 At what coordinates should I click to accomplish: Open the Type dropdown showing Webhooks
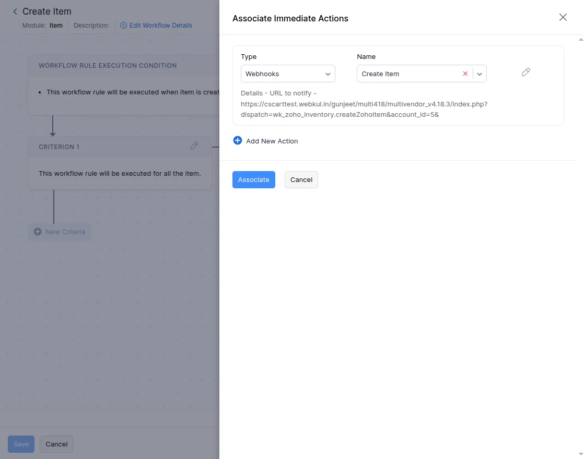coord(288,74)
